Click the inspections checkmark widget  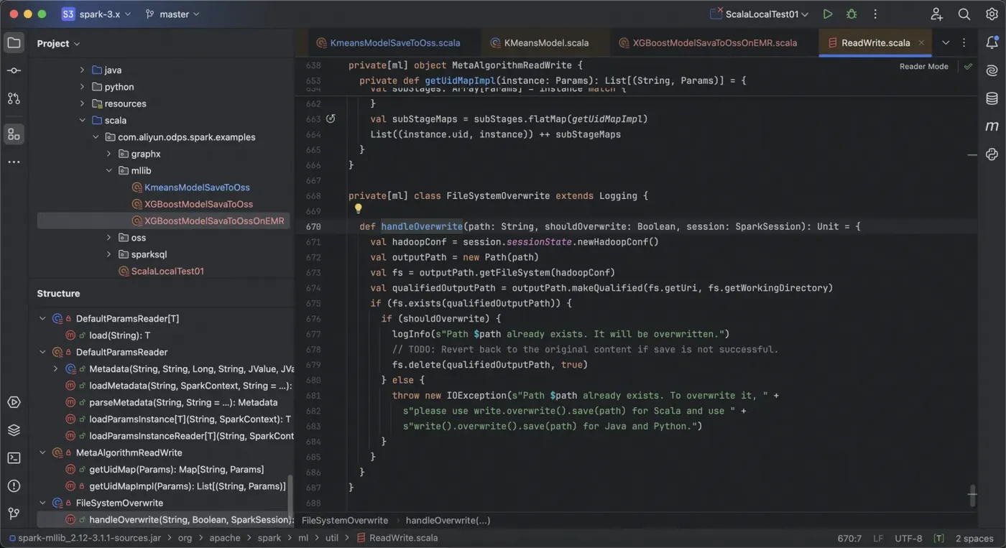968,66
